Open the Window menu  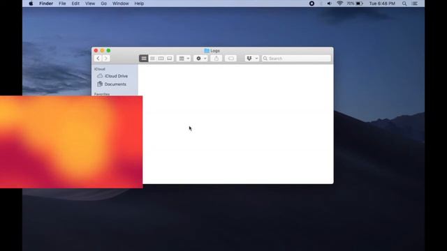click(x=121, y=3)
